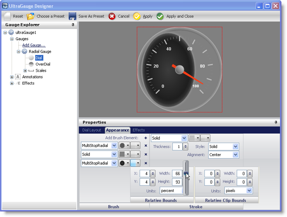Click the Reset toolbar icon
The width and height of the screenshot is (287, 217).
pos(7,16)
